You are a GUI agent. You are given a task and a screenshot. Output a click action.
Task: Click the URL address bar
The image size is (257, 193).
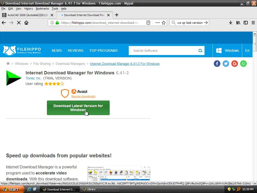(x=100, y=23)
